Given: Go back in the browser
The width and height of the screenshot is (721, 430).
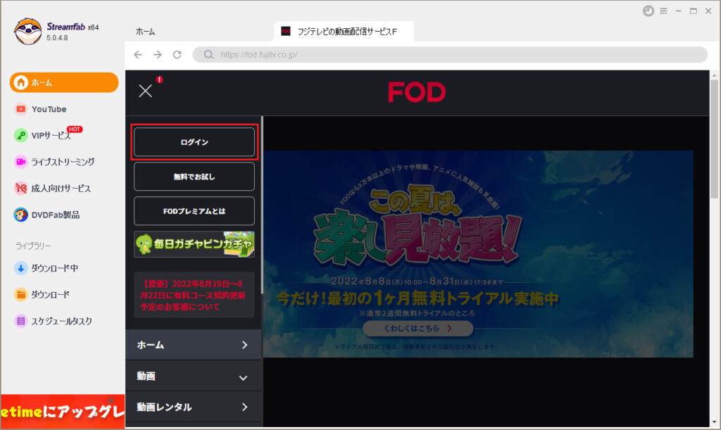Looking at the screenshot, I should pos(138,55).
